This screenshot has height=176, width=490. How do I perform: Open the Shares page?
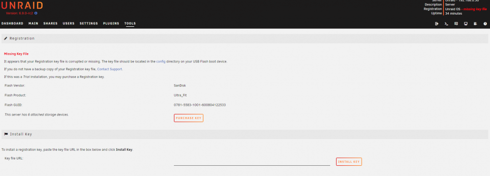click(50, 23)
